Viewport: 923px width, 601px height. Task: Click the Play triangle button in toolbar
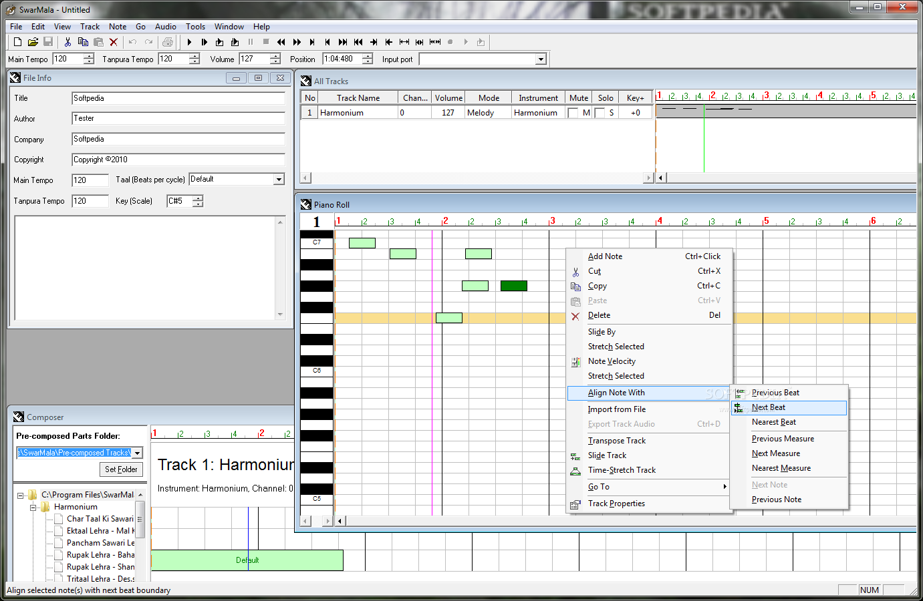[x=189, y=42]
